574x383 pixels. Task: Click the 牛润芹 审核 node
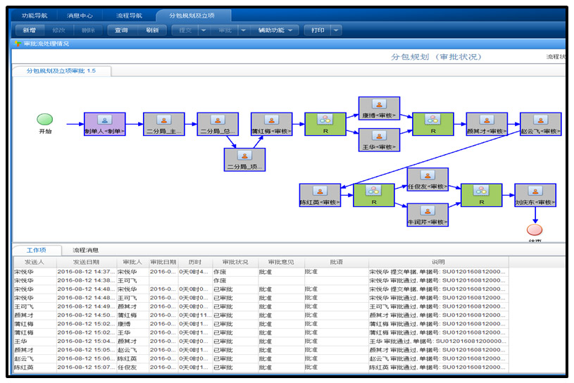(x=428, y=214)
